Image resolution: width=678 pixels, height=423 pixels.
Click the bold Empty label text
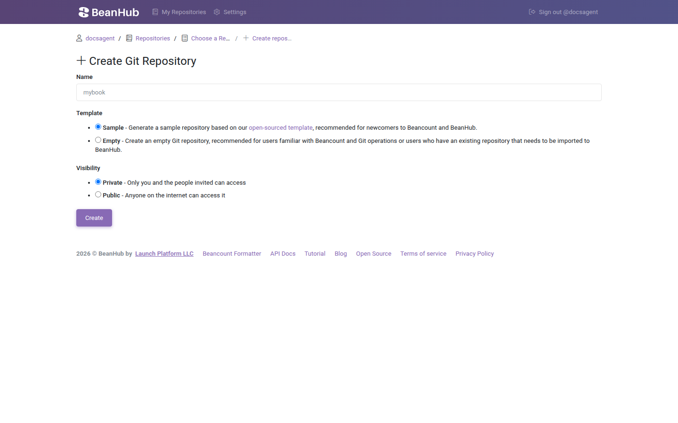click(x=112, y=141)
